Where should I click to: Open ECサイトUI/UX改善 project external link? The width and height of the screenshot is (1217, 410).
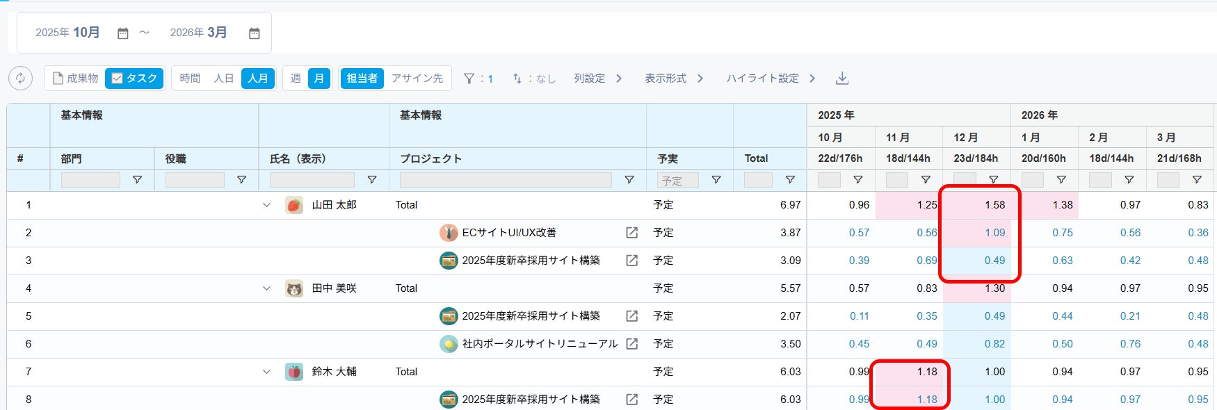[x=631, y=233]
